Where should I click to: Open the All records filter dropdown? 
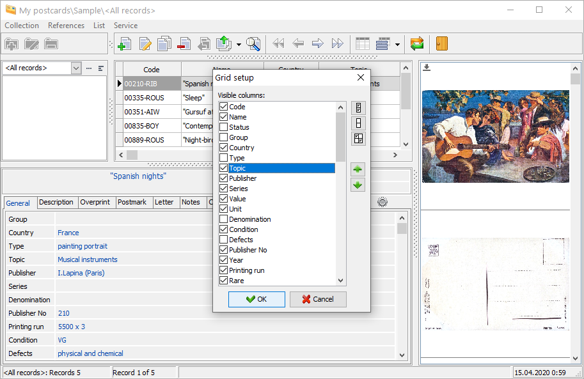pos(76,68)
